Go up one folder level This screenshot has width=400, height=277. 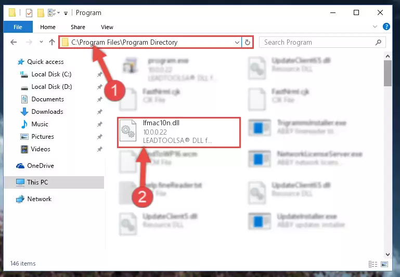pyautogui.click(x=52, y=42)
